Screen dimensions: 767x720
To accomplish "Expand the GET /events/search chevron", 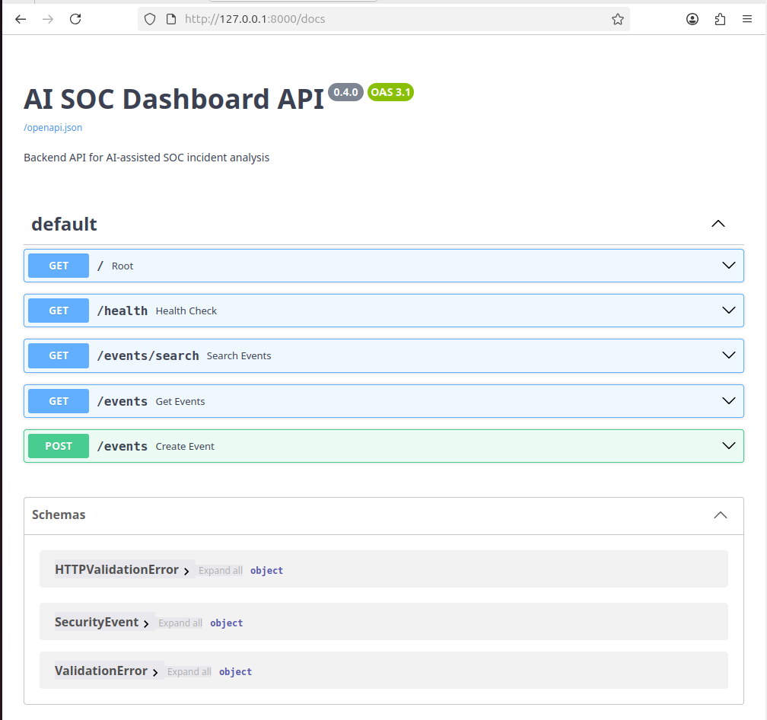I will tap(729, 355).
